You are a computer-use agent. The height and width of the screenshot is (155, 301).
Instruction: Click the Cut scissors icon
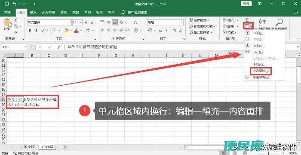click(x=15, y=20)
